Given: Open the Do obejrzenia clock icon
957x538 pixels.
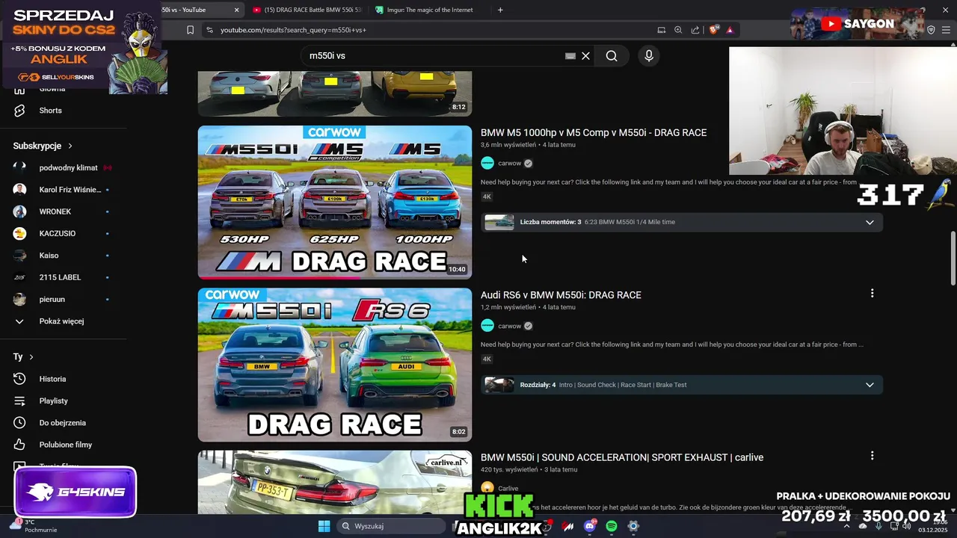Looking at the screenshot, I should click(x=20, y=423).
